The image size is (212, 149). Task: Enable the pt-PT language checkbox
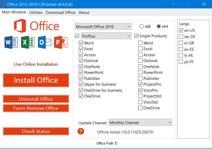point(181,62)
